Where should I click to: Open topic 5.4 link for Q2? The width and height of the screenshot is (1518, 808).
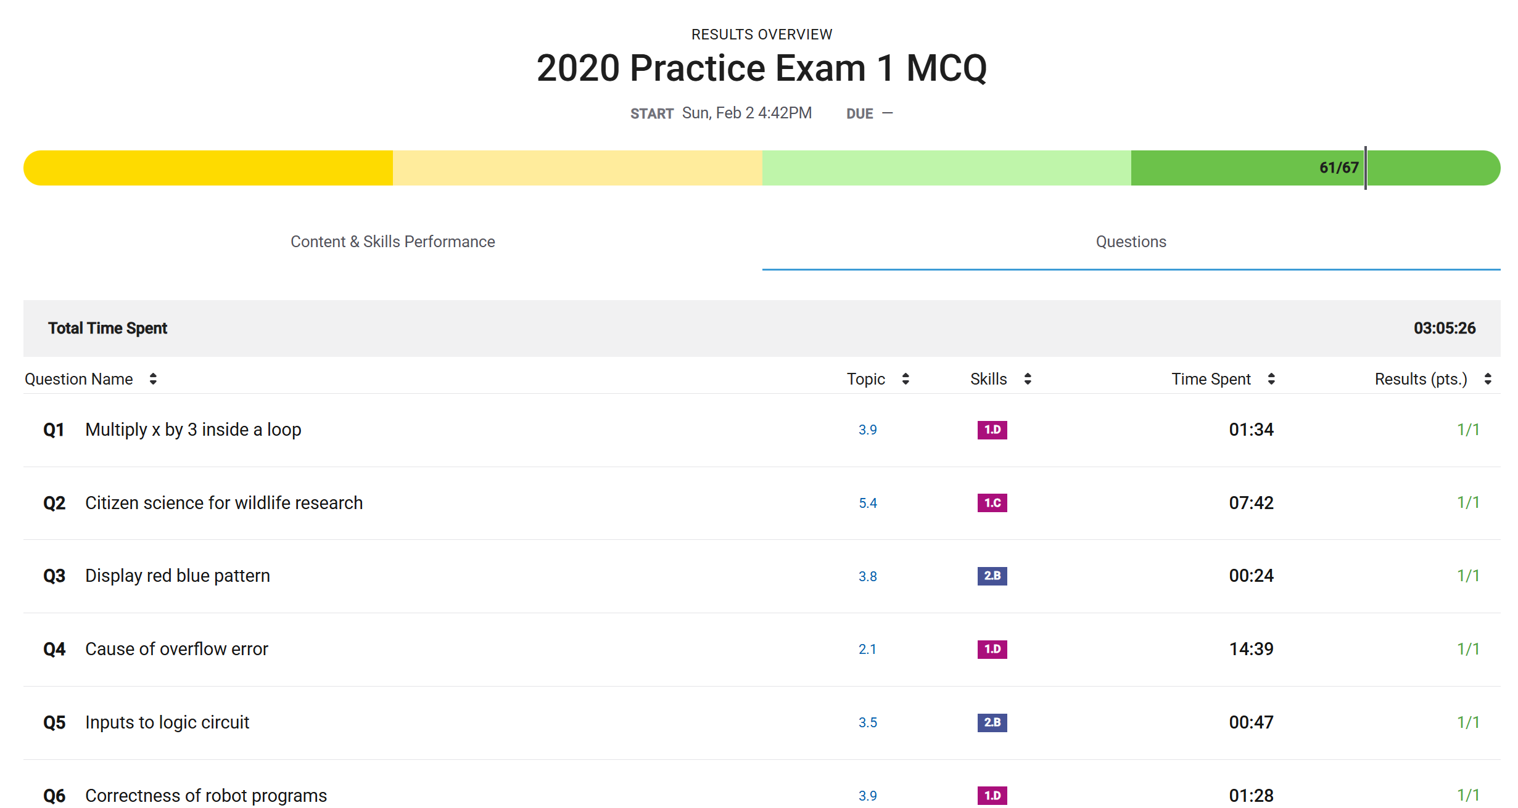(x=867, y=503)
